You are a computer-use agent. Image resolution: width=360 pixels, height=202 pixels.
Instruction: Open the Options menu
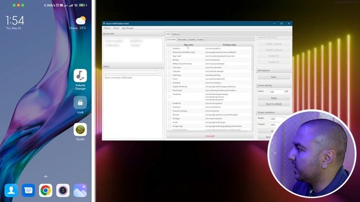coord(107,28)
